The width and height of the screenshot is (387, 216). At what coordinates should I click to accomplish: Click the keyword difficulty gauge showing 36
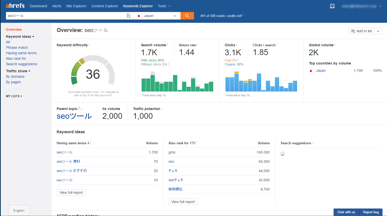click(x=93, y=70)
